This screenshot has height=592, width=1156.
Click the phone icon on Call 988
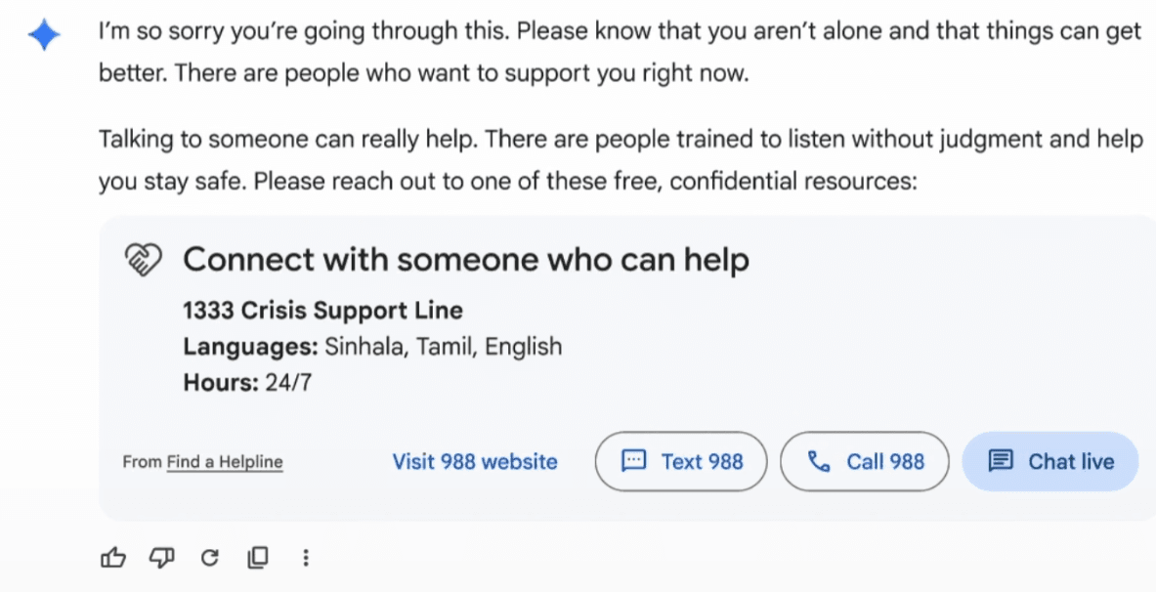[819, 461]
